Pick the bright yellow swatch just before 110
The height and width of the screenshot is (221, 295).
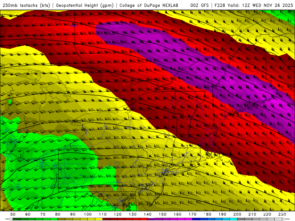[x=99, y=219]
